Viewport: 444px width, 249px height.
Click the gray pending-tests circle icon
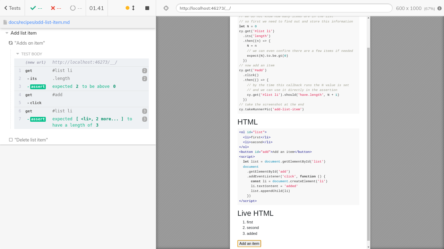coord(72,8)
